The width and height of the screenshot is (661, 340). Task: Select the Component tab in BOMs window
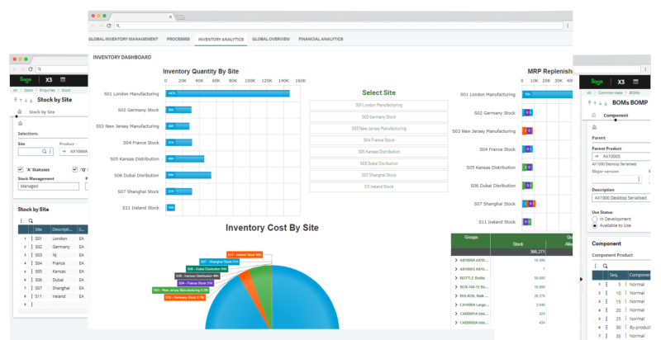tap(616, 116)
